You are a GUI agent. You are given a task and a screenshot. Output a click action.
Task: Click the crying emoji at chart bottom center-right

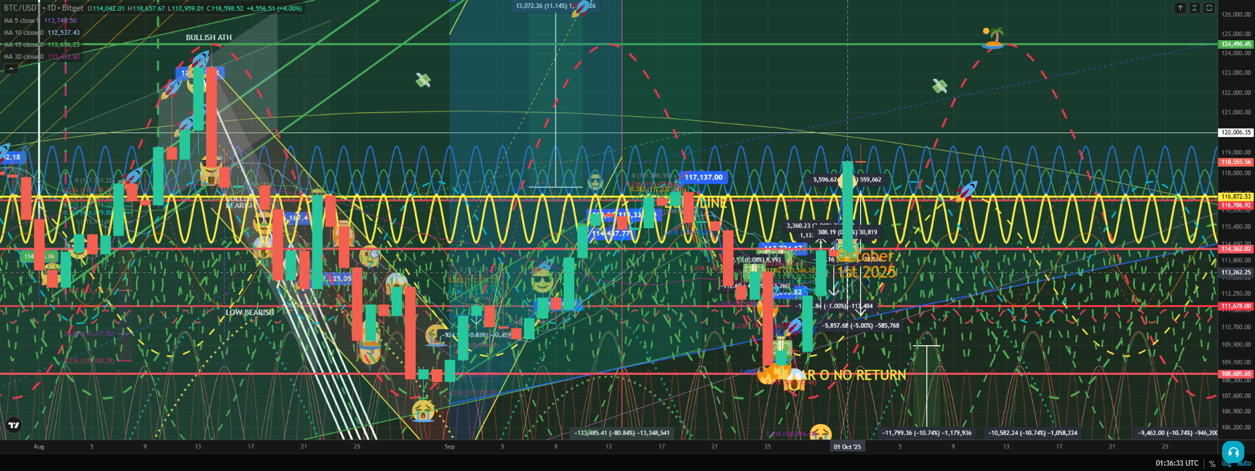[x=821, y=433]
